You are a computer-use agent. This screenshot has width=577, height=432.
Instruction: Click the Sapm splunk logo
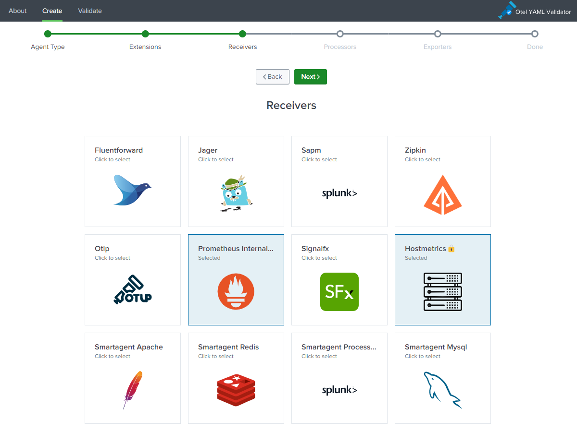point(339,193)
